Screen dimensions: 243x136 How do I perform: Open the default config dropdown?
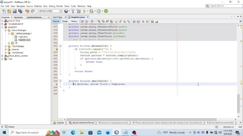[50, 11]
